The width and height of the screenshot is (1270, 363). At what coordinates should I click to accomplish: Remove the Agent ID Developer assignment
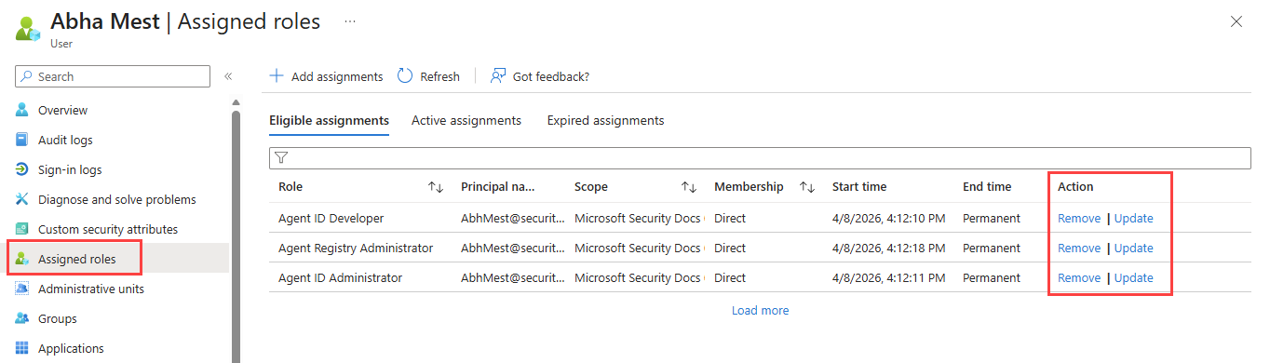[1079, 219]
